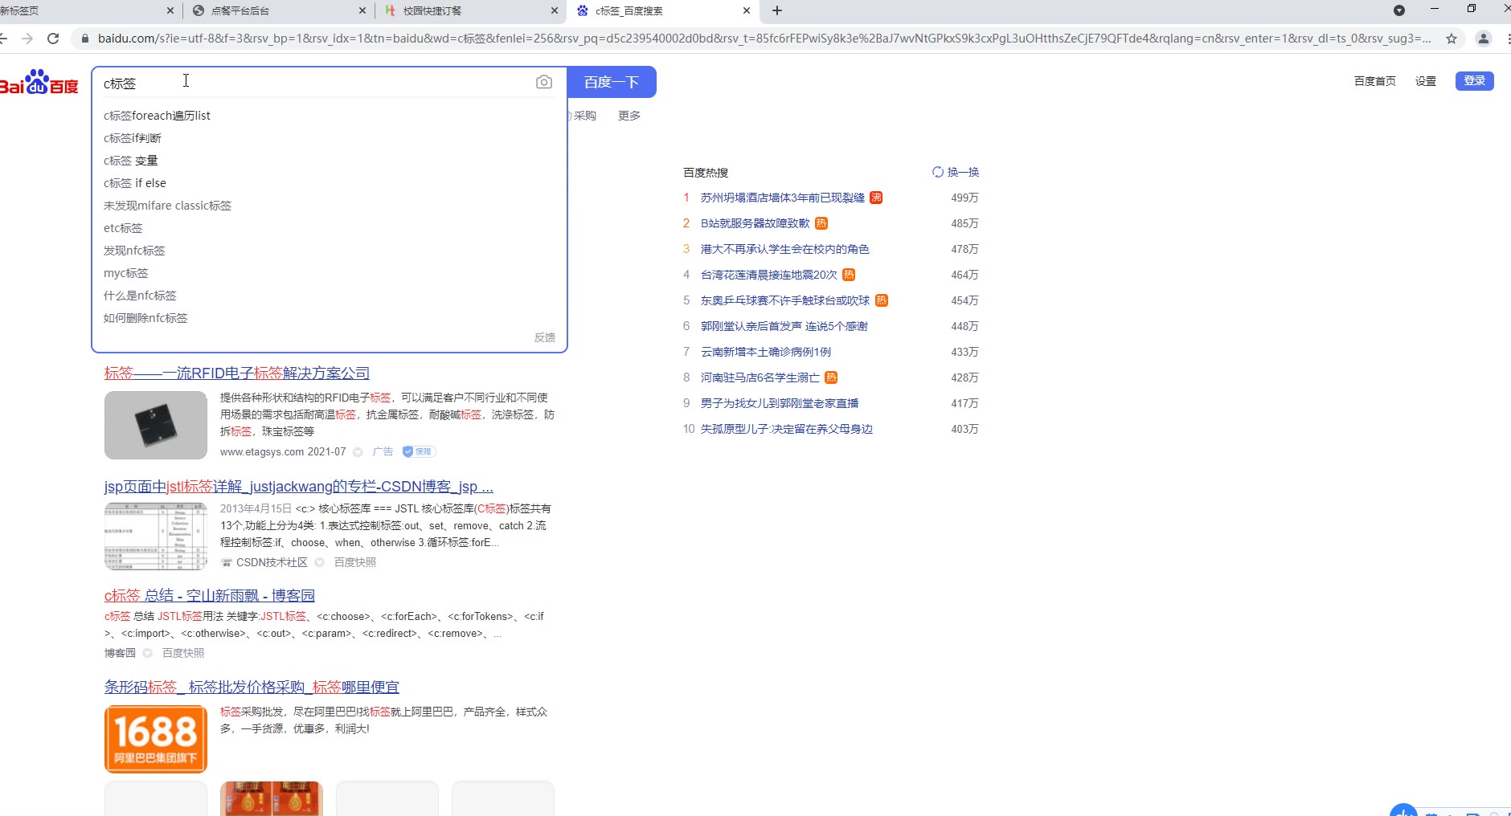
Task: Switch to the 校园快捷订餐 tab
Action: pos(470,10)
